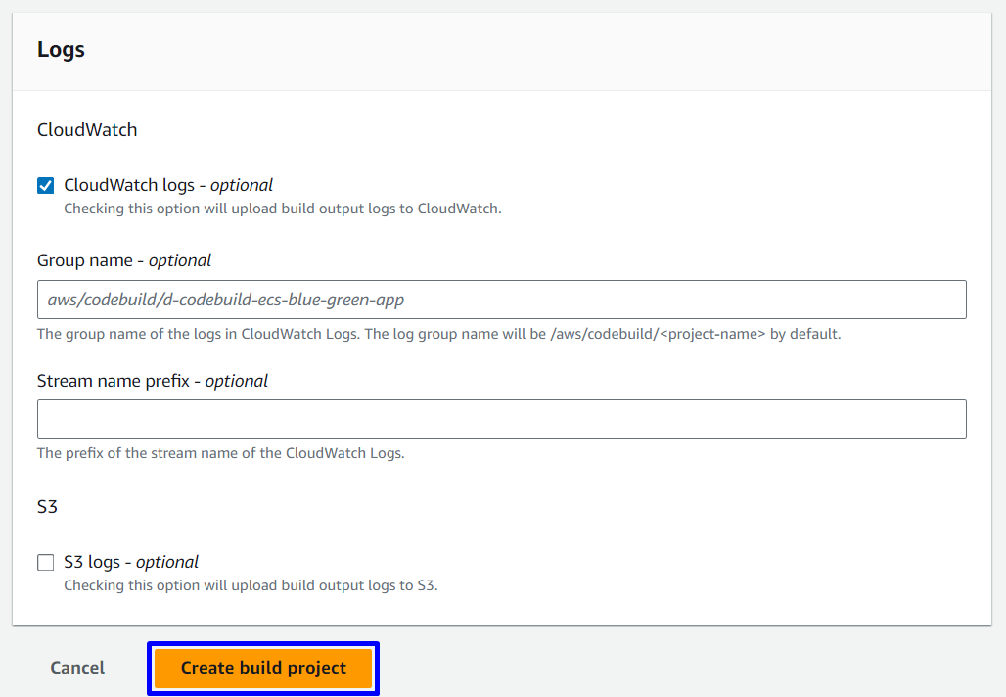Click the 'S3 logs - optional' checkbox label
The width and height of the screenshot is (1006, 697).
point(131,562)
